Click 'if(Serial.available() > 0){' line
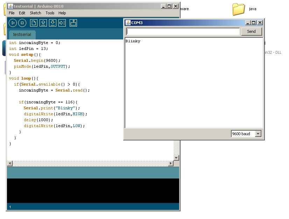289x219 pixels. (x=47, y=84)
